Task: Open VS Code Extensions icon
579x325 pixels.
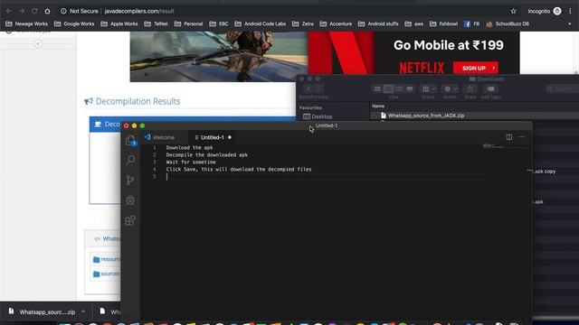Action: pyautogui.click(x=130, y=220)
